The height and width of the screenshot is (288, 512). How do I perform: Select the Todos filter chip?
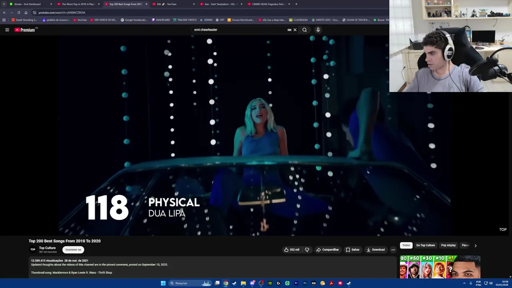click(x=406, y=245)
